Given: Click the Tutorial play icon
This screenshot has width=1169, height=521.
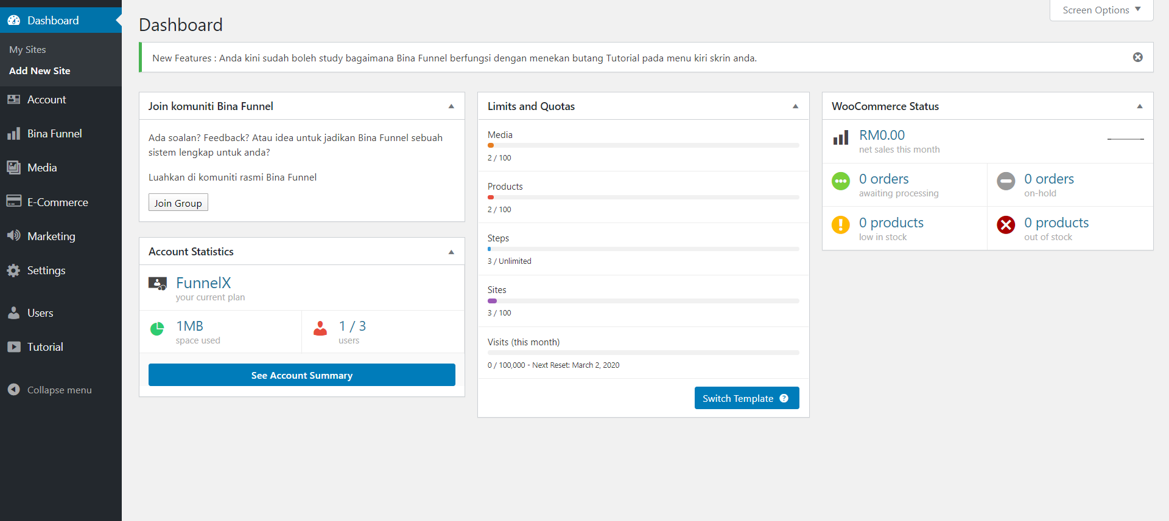Looking at the screenshot, I should coord(13,347).
